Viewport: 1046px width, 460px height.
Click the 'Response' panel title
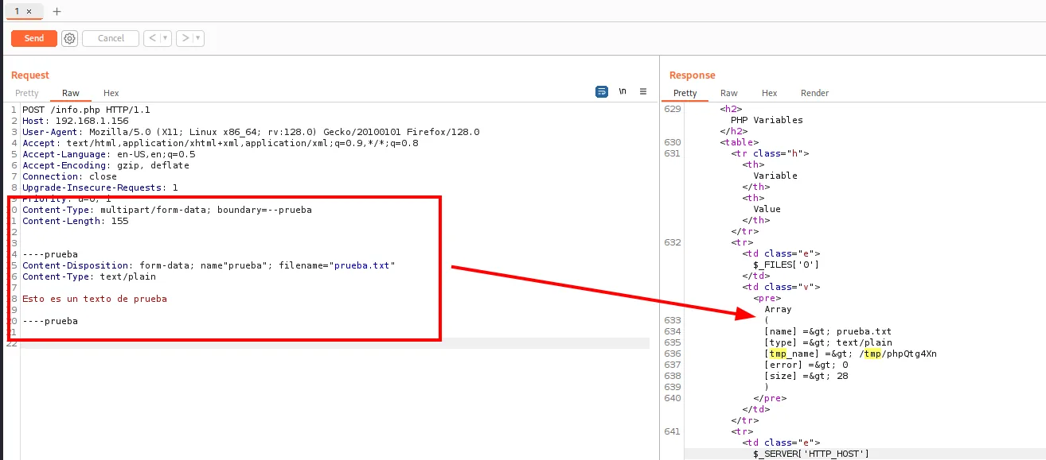click(692, 75)
